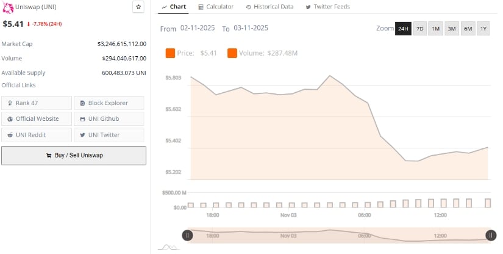
Task: Open the Twitter Feeds tab
Action: (x=327, y=7)
